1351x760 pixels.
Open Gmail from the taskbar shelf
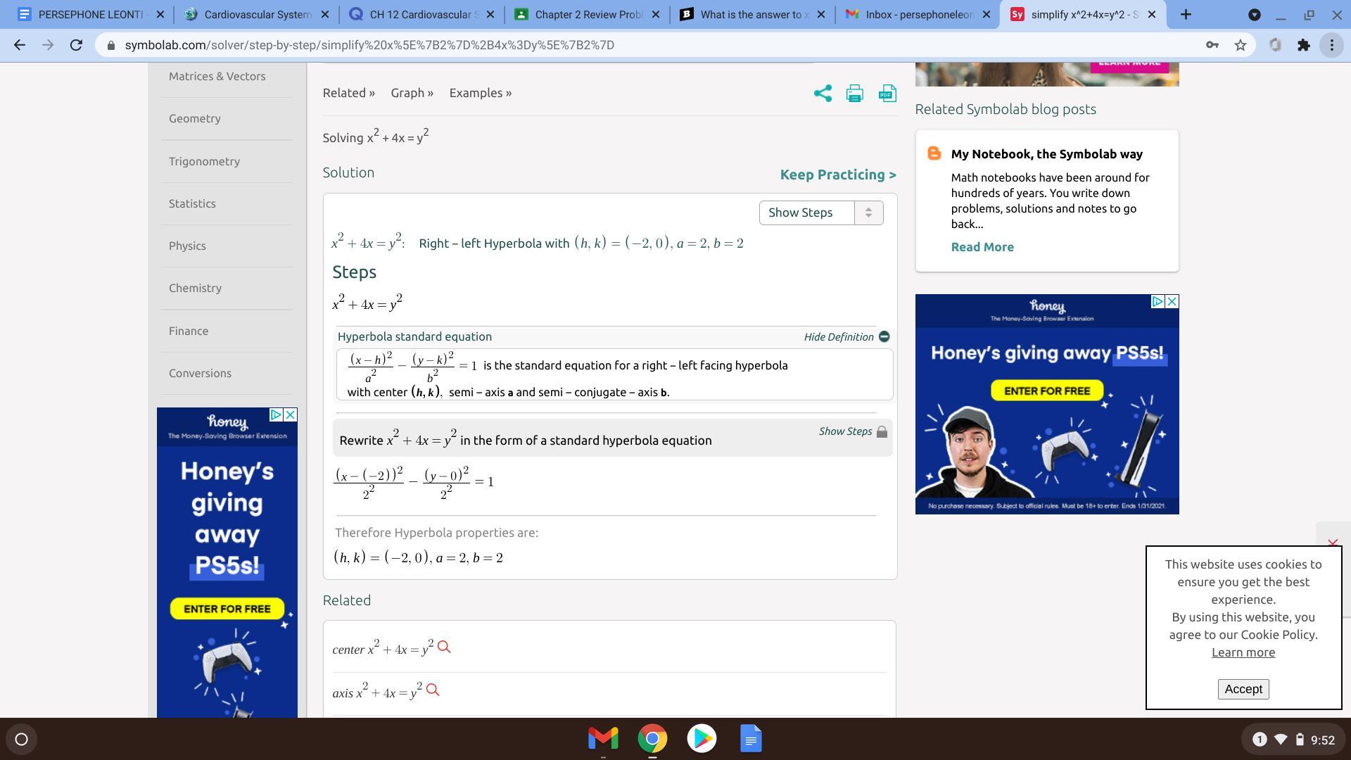(x=603, y=738)
